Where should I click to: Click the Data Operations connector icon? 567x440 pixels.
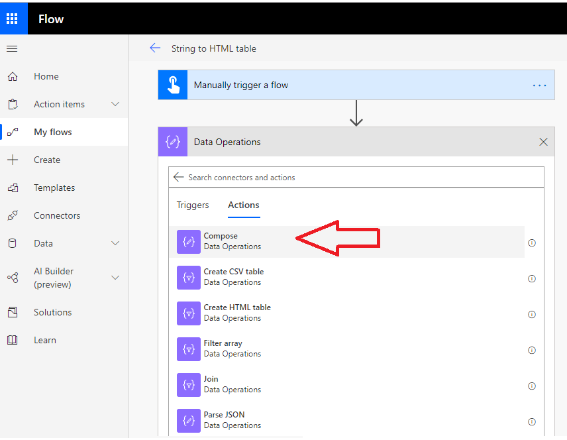[172, 142]
